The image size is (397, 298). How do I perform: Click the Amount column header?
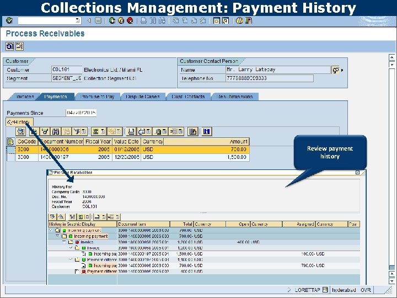point(206,141)
